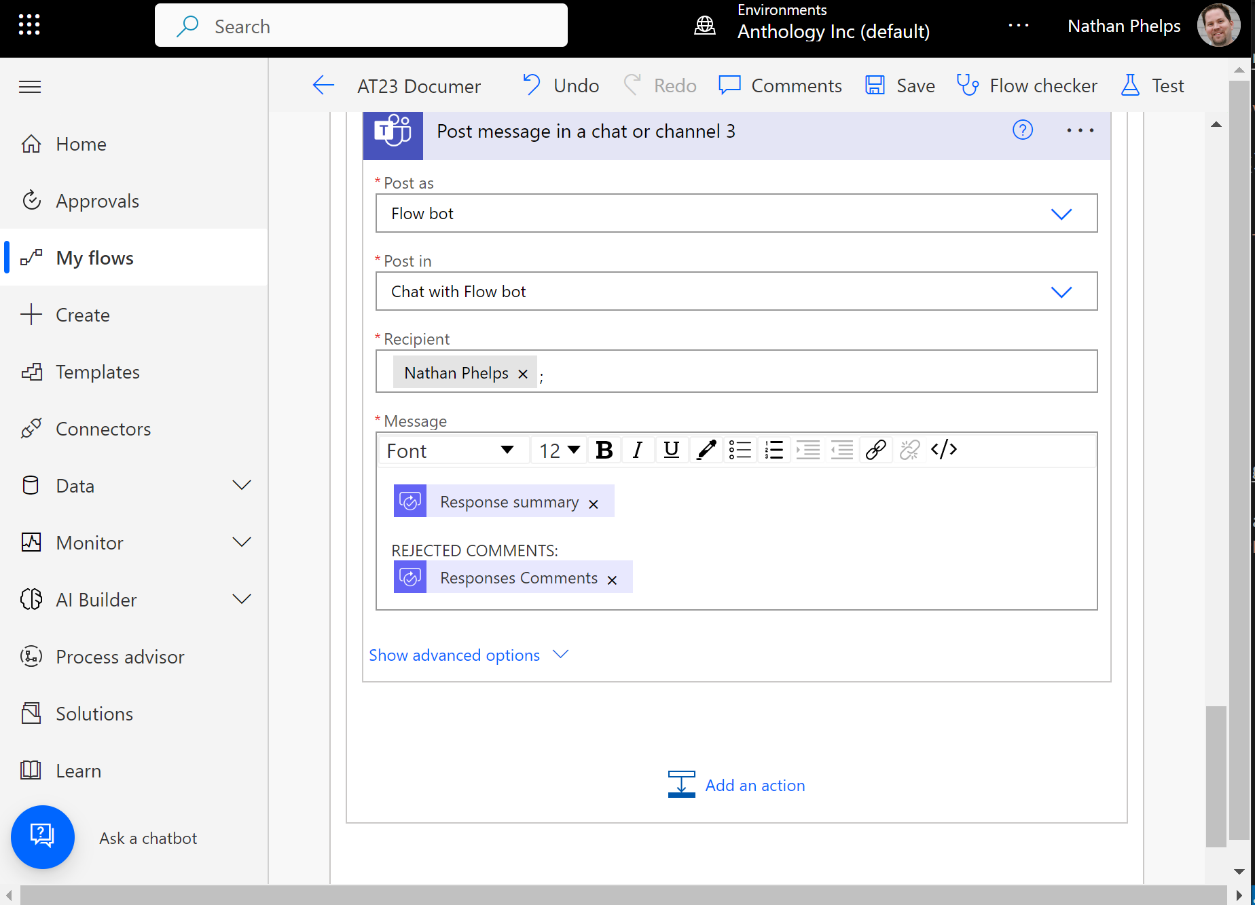Click the designer vertical scrollbar thumb

(1216, 776)
